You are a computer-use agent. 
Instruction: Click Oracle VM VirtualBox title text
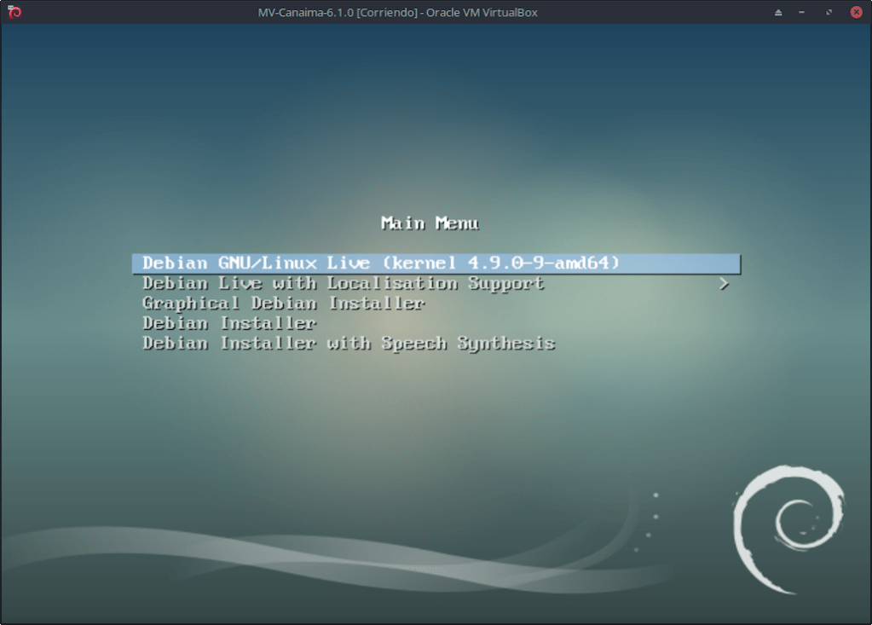[x=485, y=13]
